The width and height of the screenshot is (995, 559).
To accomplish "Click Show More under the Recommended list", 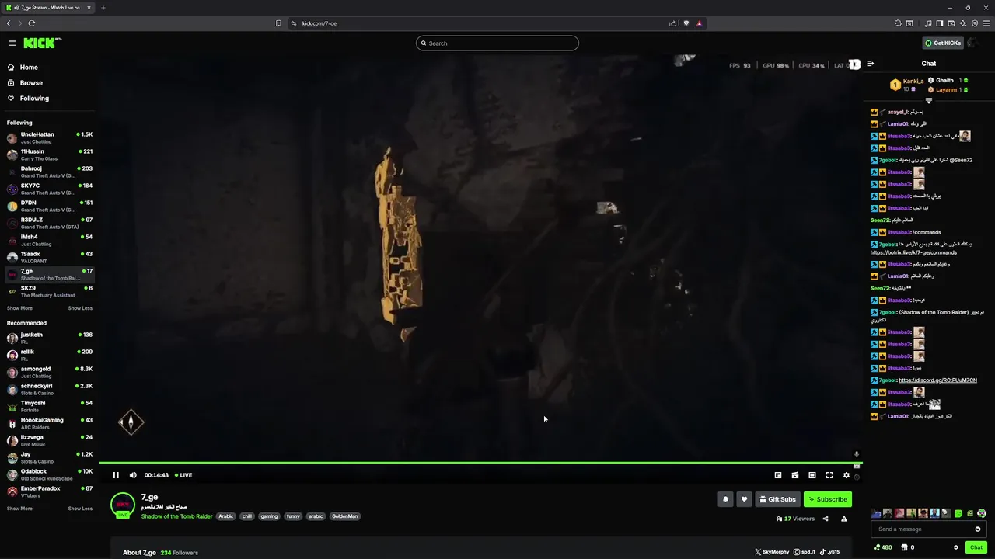I will [x=19, y=509].
